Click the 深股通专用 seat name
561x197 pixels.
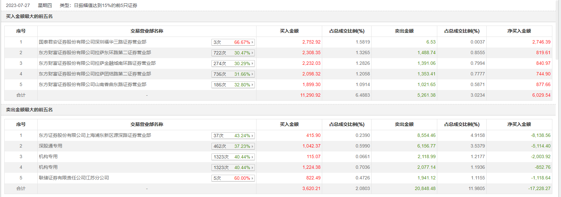click(50, 146)
